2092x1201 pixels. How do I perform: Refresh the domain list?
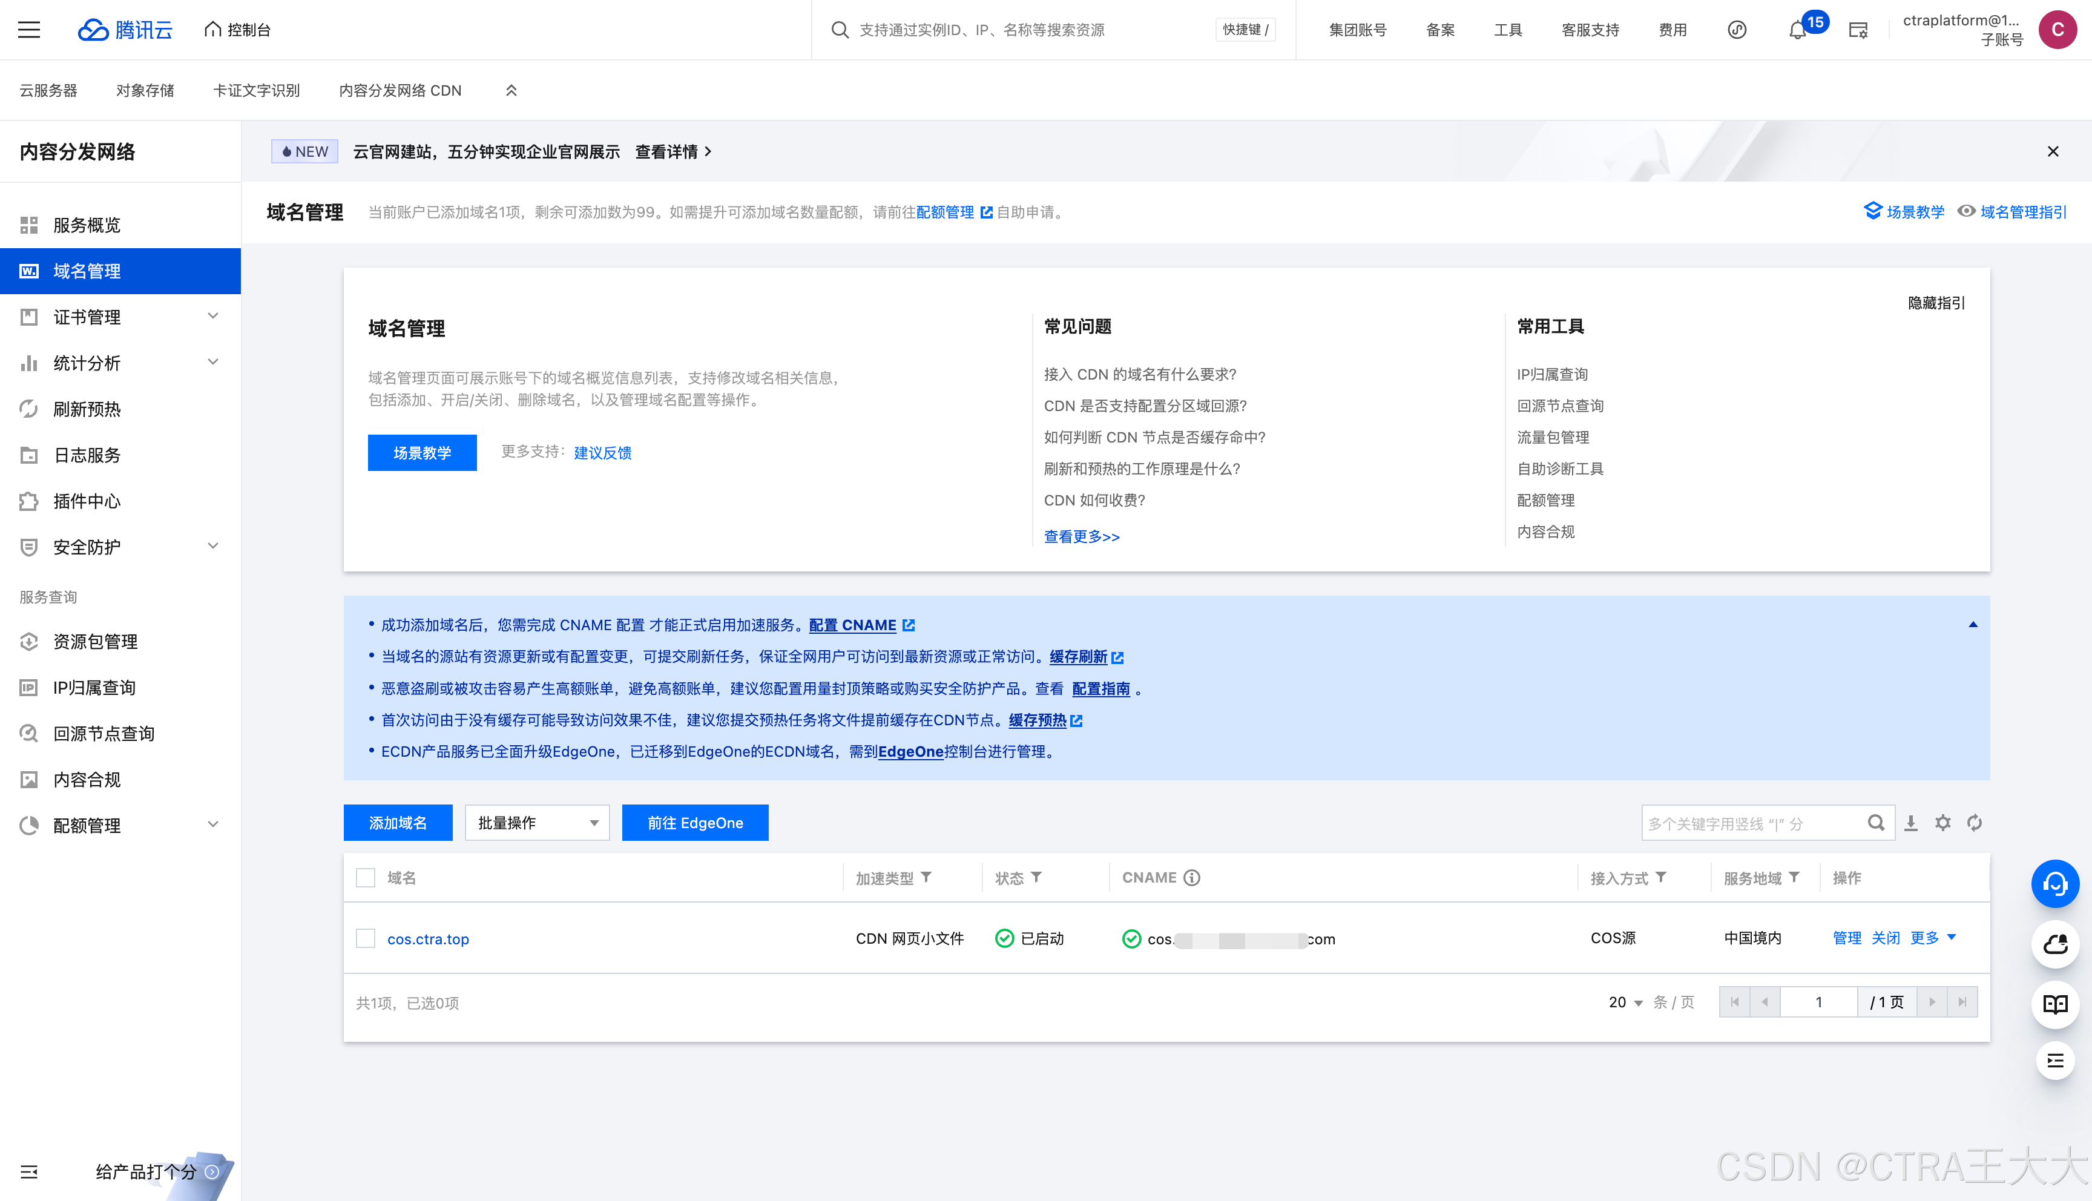(1974, 823)
